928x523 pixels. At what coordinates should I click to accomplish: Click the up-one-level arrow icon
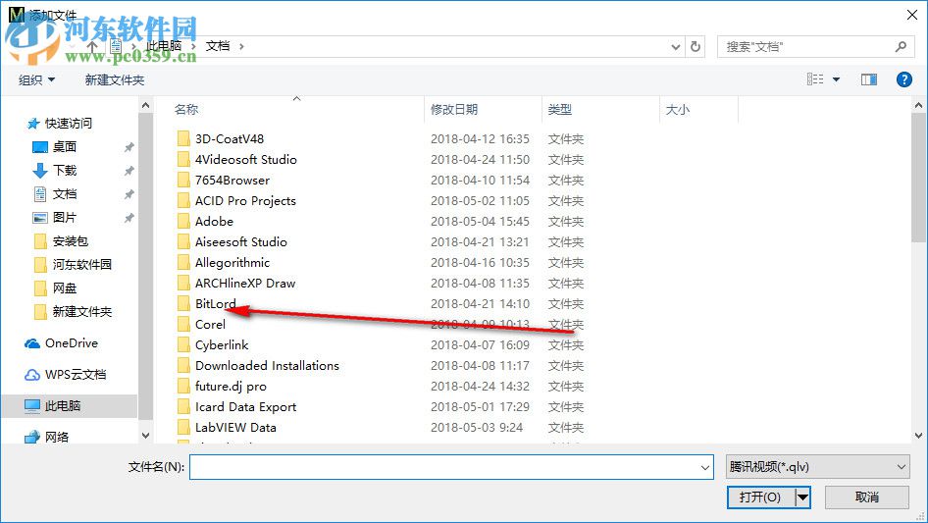pos(92,46)
